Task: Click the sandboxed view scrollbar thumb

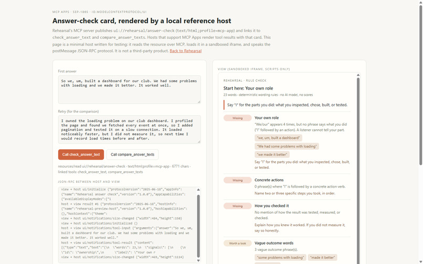Action: pos(358,171)
